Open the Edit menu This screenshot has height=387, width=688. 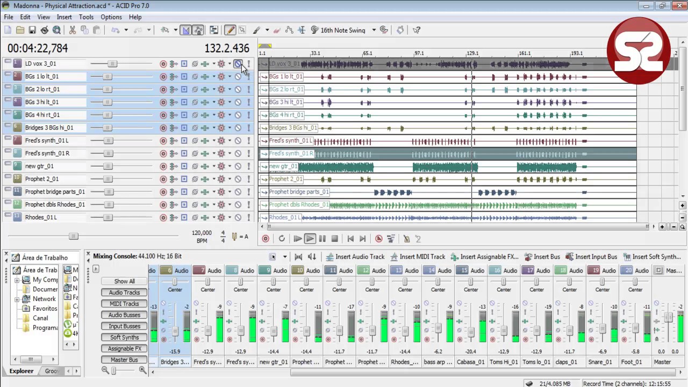tap(25, 17)
